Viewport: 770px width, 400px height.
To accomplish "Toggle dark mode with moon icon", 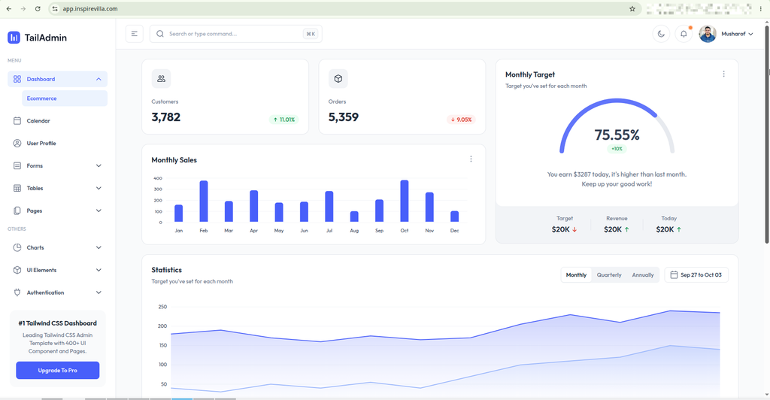I will pos(661,34).
